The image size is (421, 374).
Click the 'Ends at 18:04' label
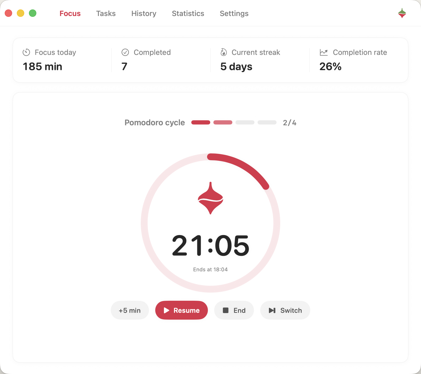coord(210,269)
